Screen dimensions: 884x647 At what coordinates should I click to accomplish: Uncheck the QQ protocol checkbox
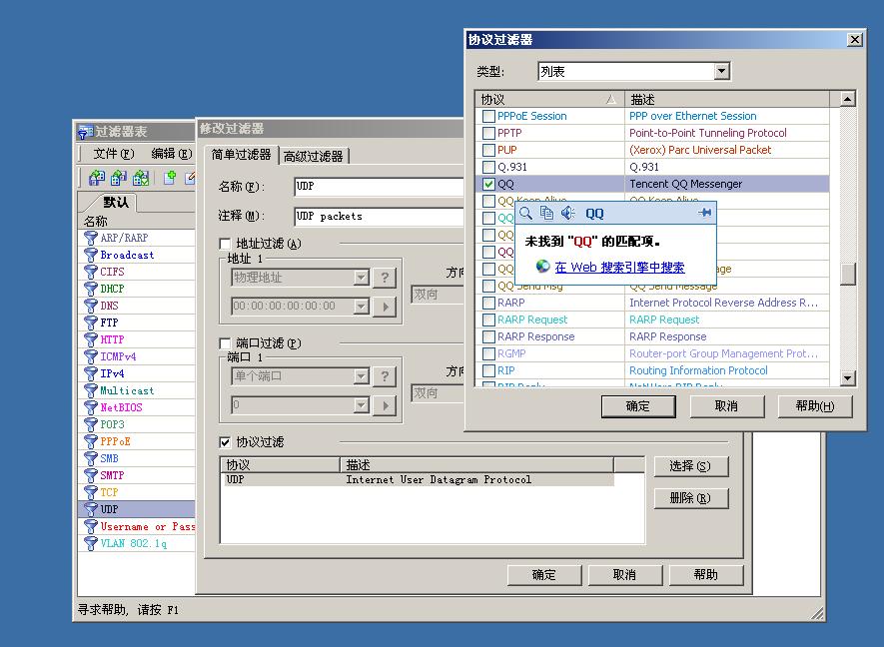click(488, 184)
